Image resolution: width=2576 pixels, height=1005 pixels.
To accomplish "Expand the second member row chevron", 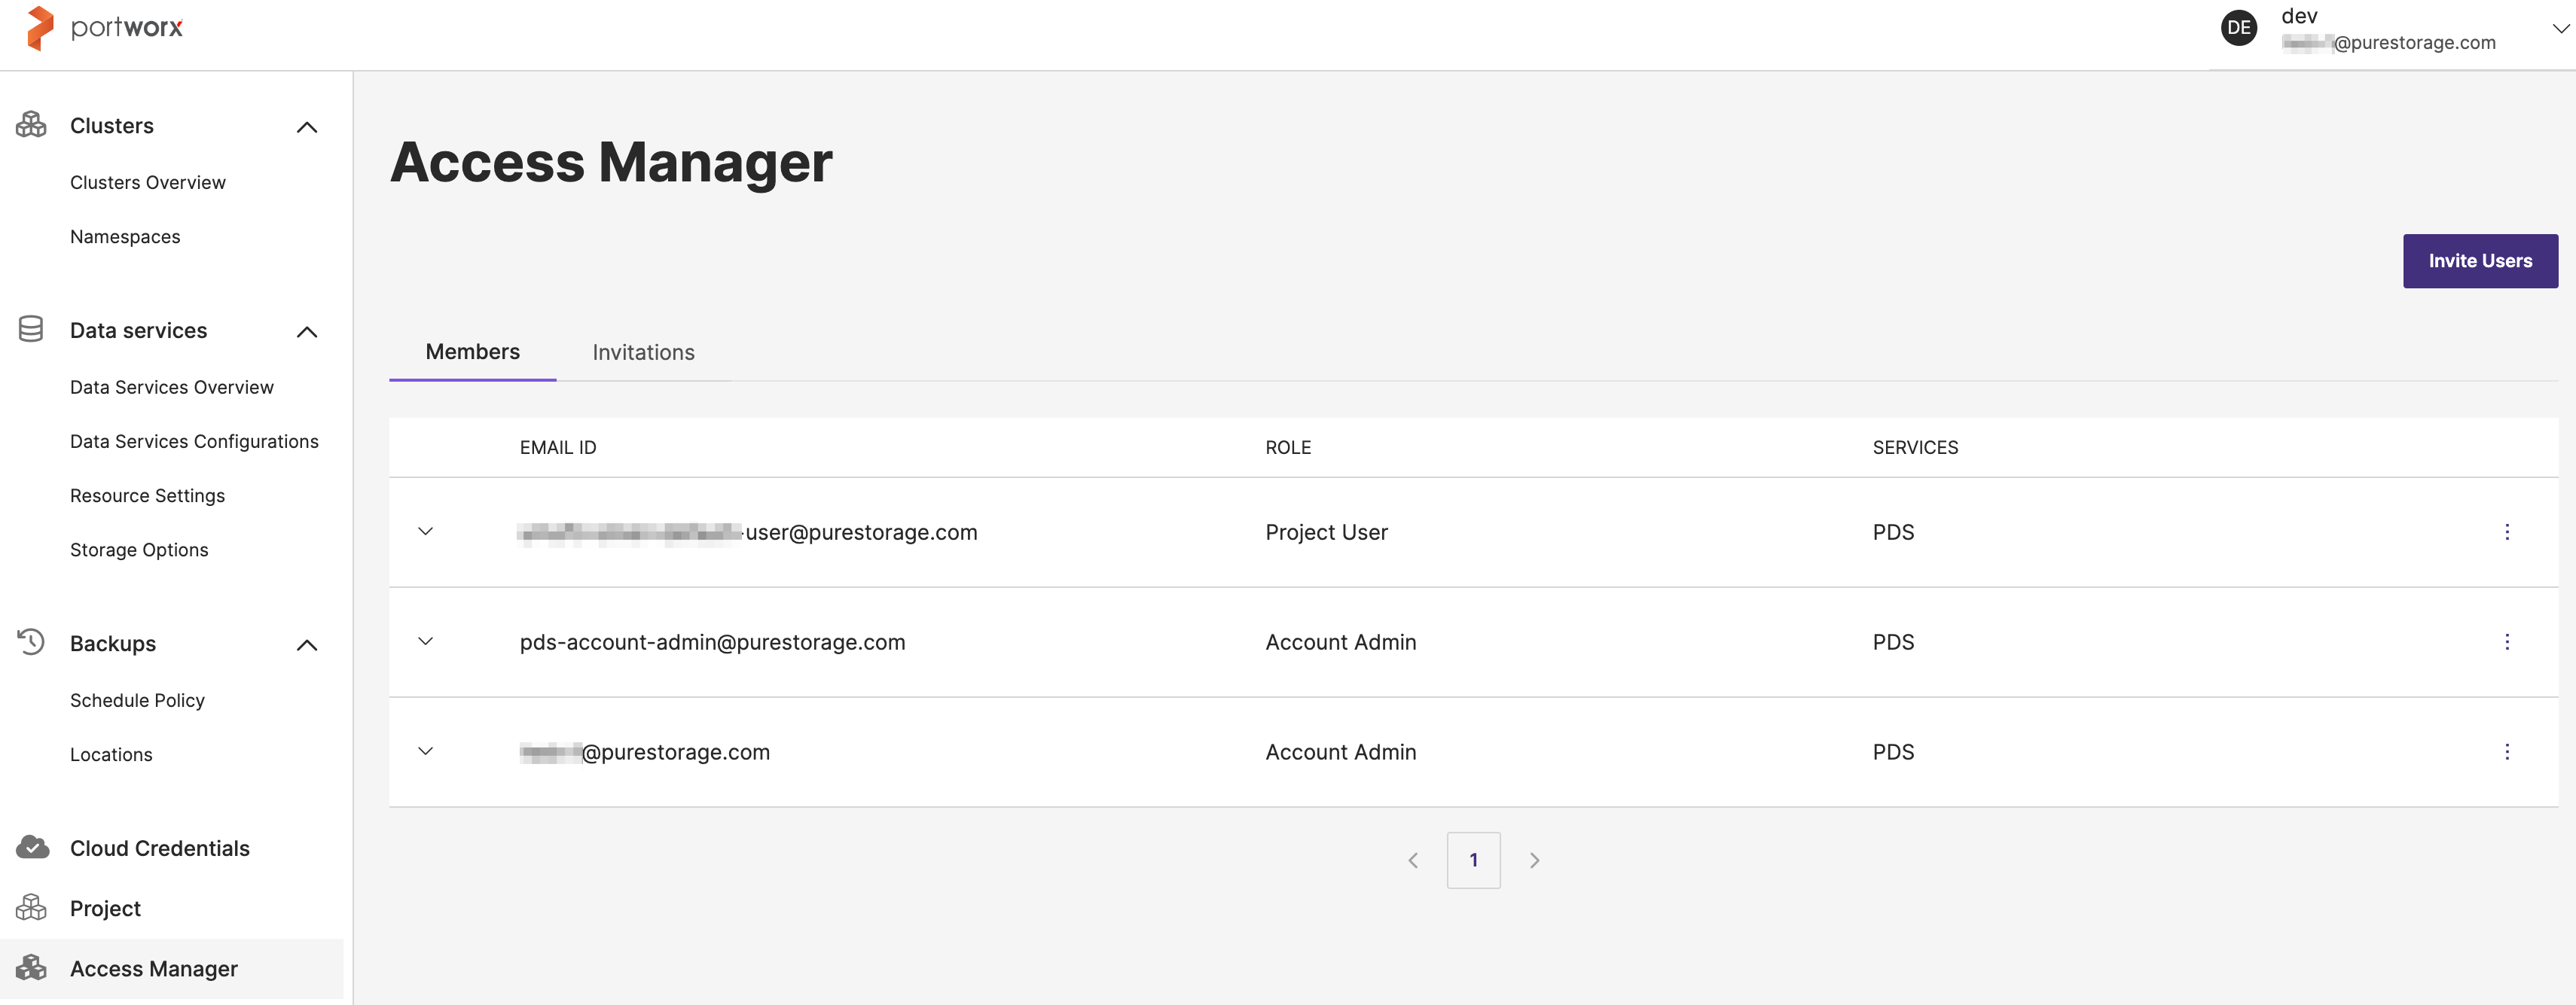I will click(x=424, y=641).
